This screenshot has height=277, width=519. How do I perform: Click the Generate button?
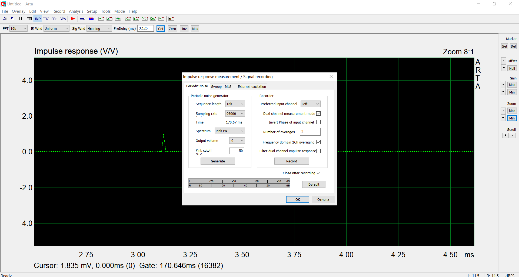(x=218, y=161)
